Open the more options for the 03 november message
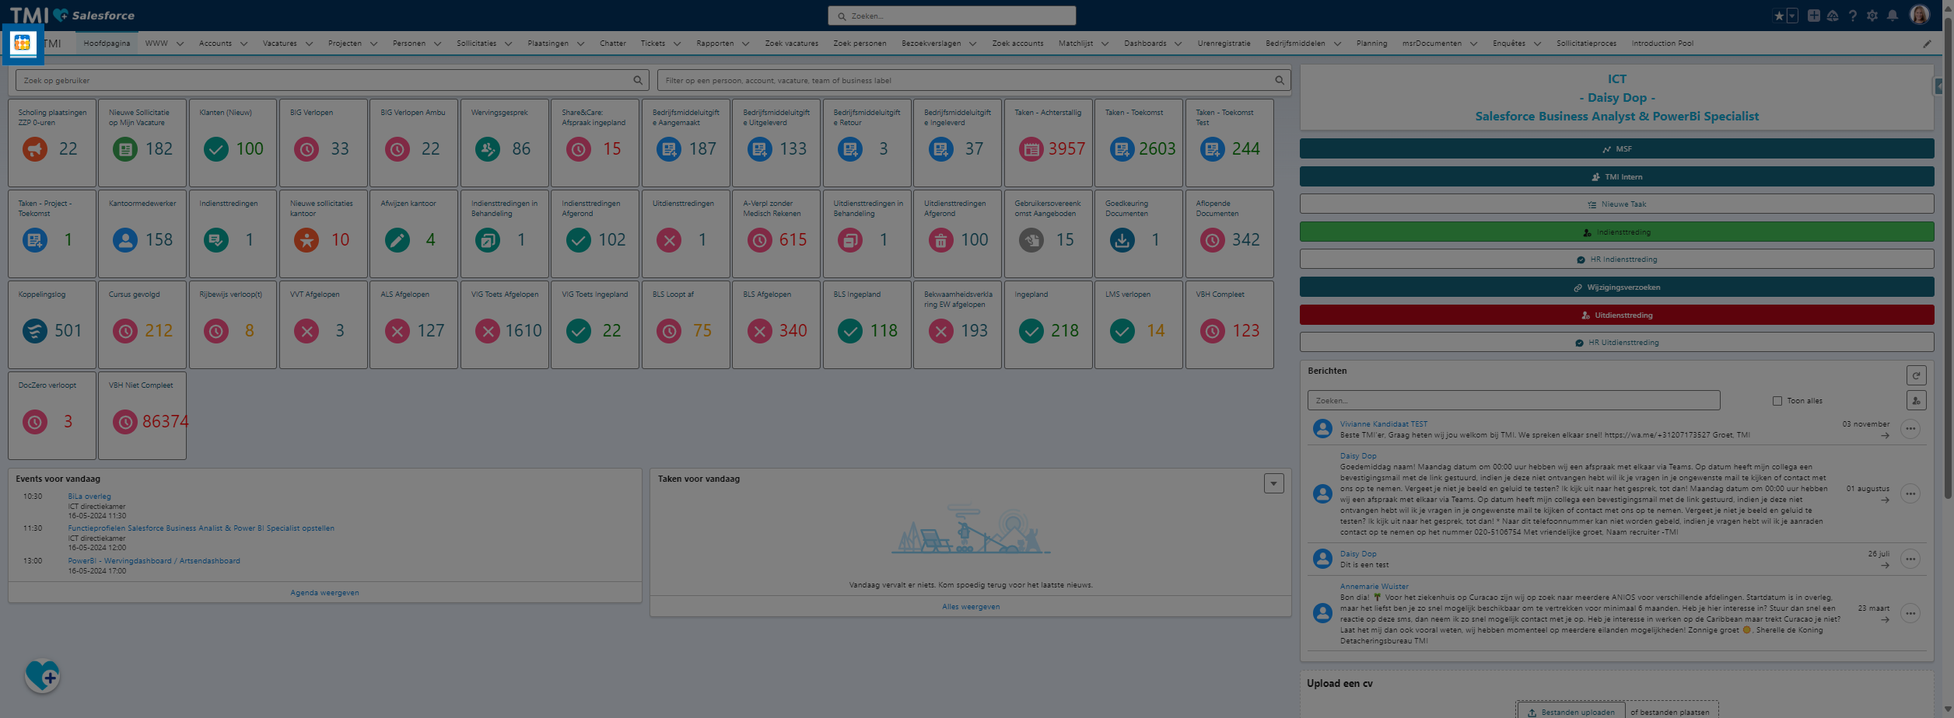The width and height of the screenshot is (1954, 718). (x=1910, y=429)
